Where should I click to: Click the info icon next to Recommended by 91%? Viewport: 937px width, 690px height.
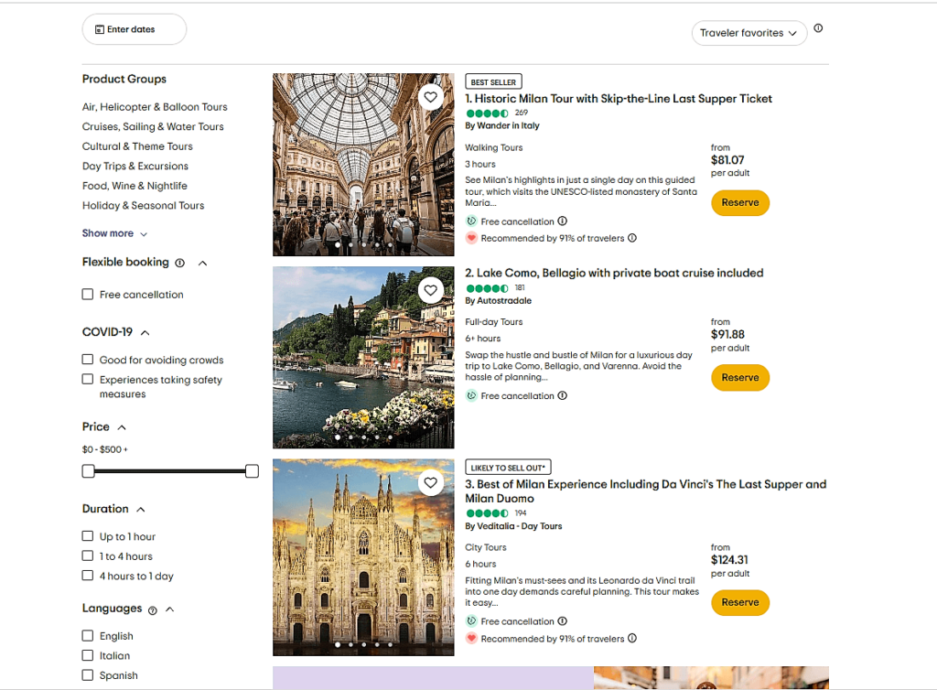(x=631, y=239)
